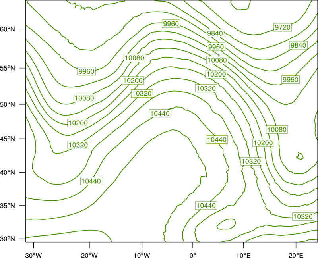Image resolution: width=318 pixels, height=258 pixels.
Task: Click the 45°N latitude axis label
Action: 8,139
